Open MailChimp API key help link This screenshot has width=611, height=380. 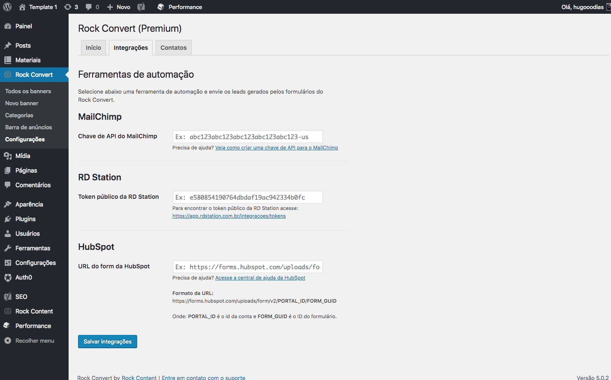tap(277, 148)
